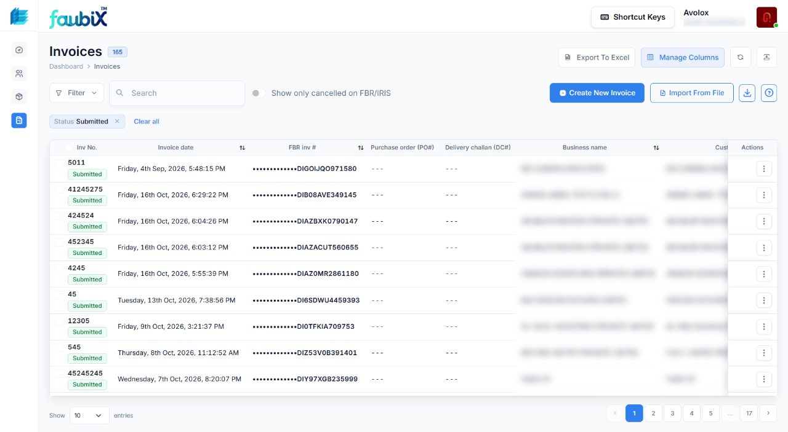788x432 pixels.
Task: Go to page 3
Action: pos(672,414)
